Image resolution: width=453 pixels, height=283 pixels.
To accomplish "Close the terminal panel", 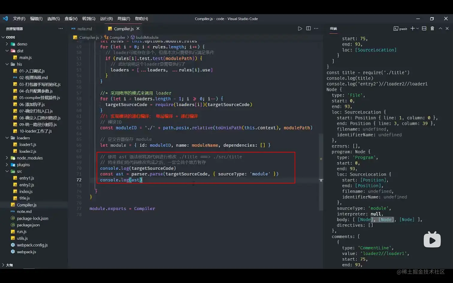I will tap(447, 28).
